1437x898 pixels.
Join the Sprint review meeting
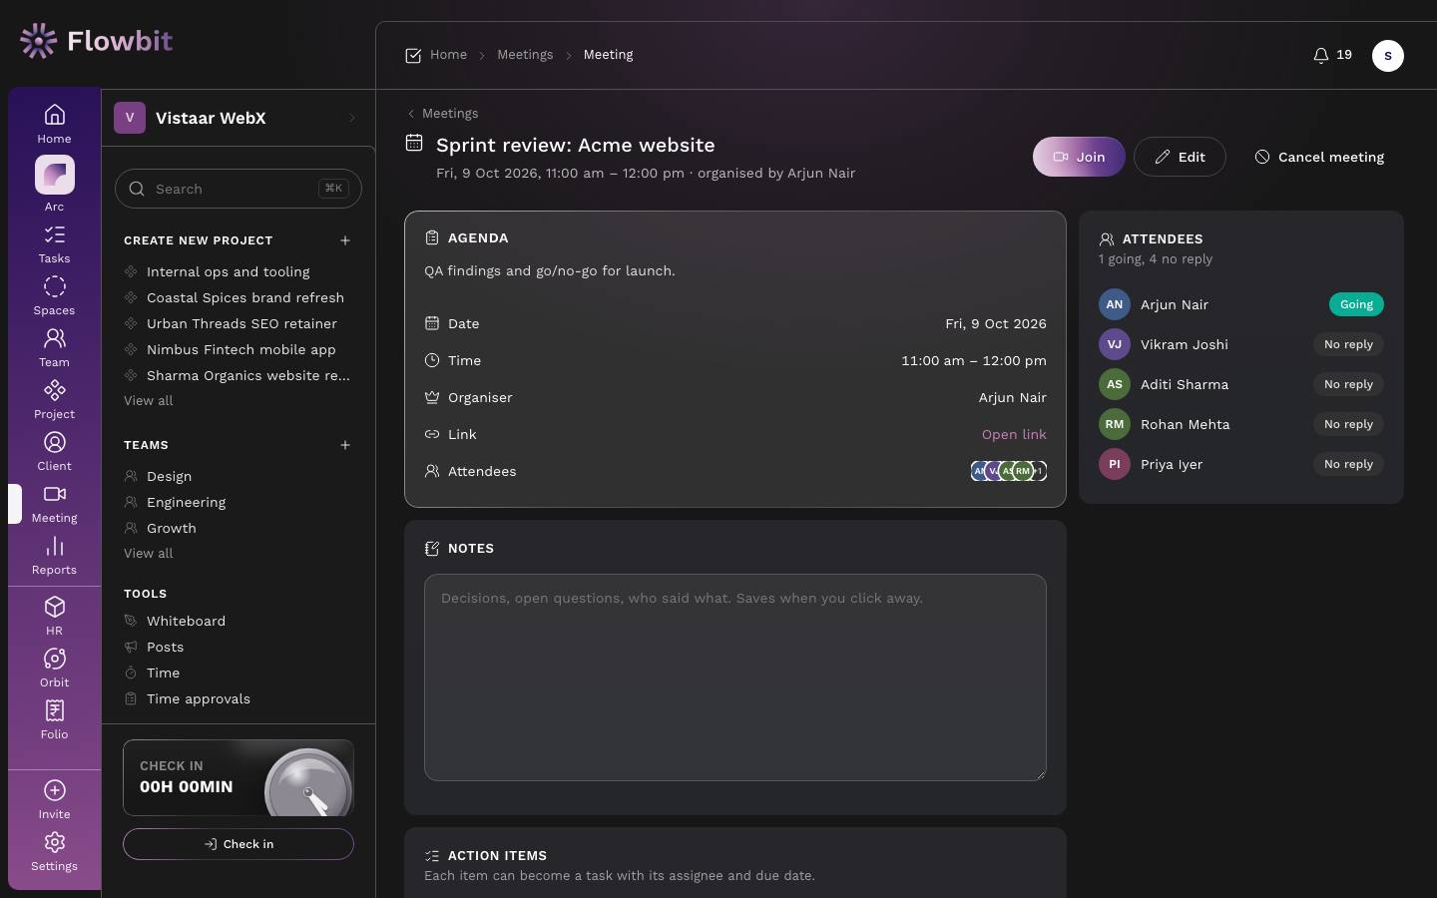[1079, 157]
